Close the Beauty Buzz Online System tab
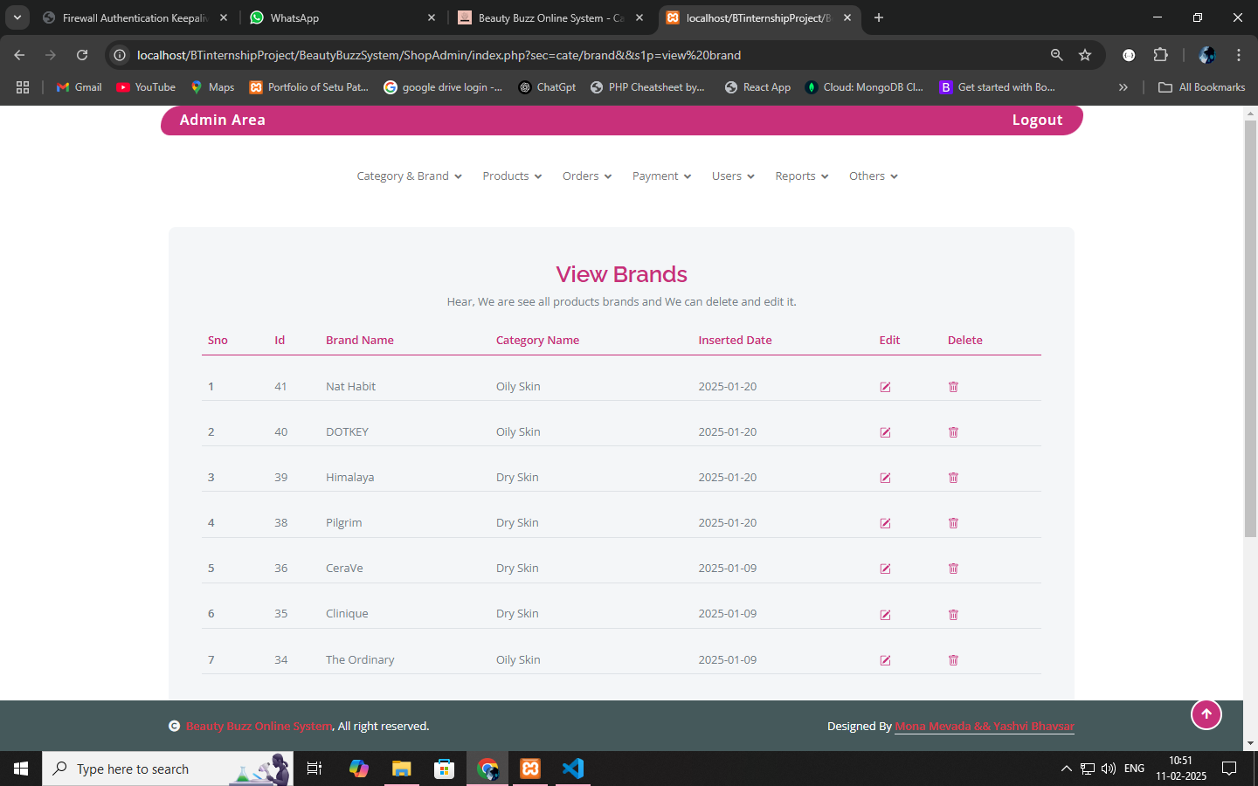The height and width of the screenshot is (786, 1258). 639,17
